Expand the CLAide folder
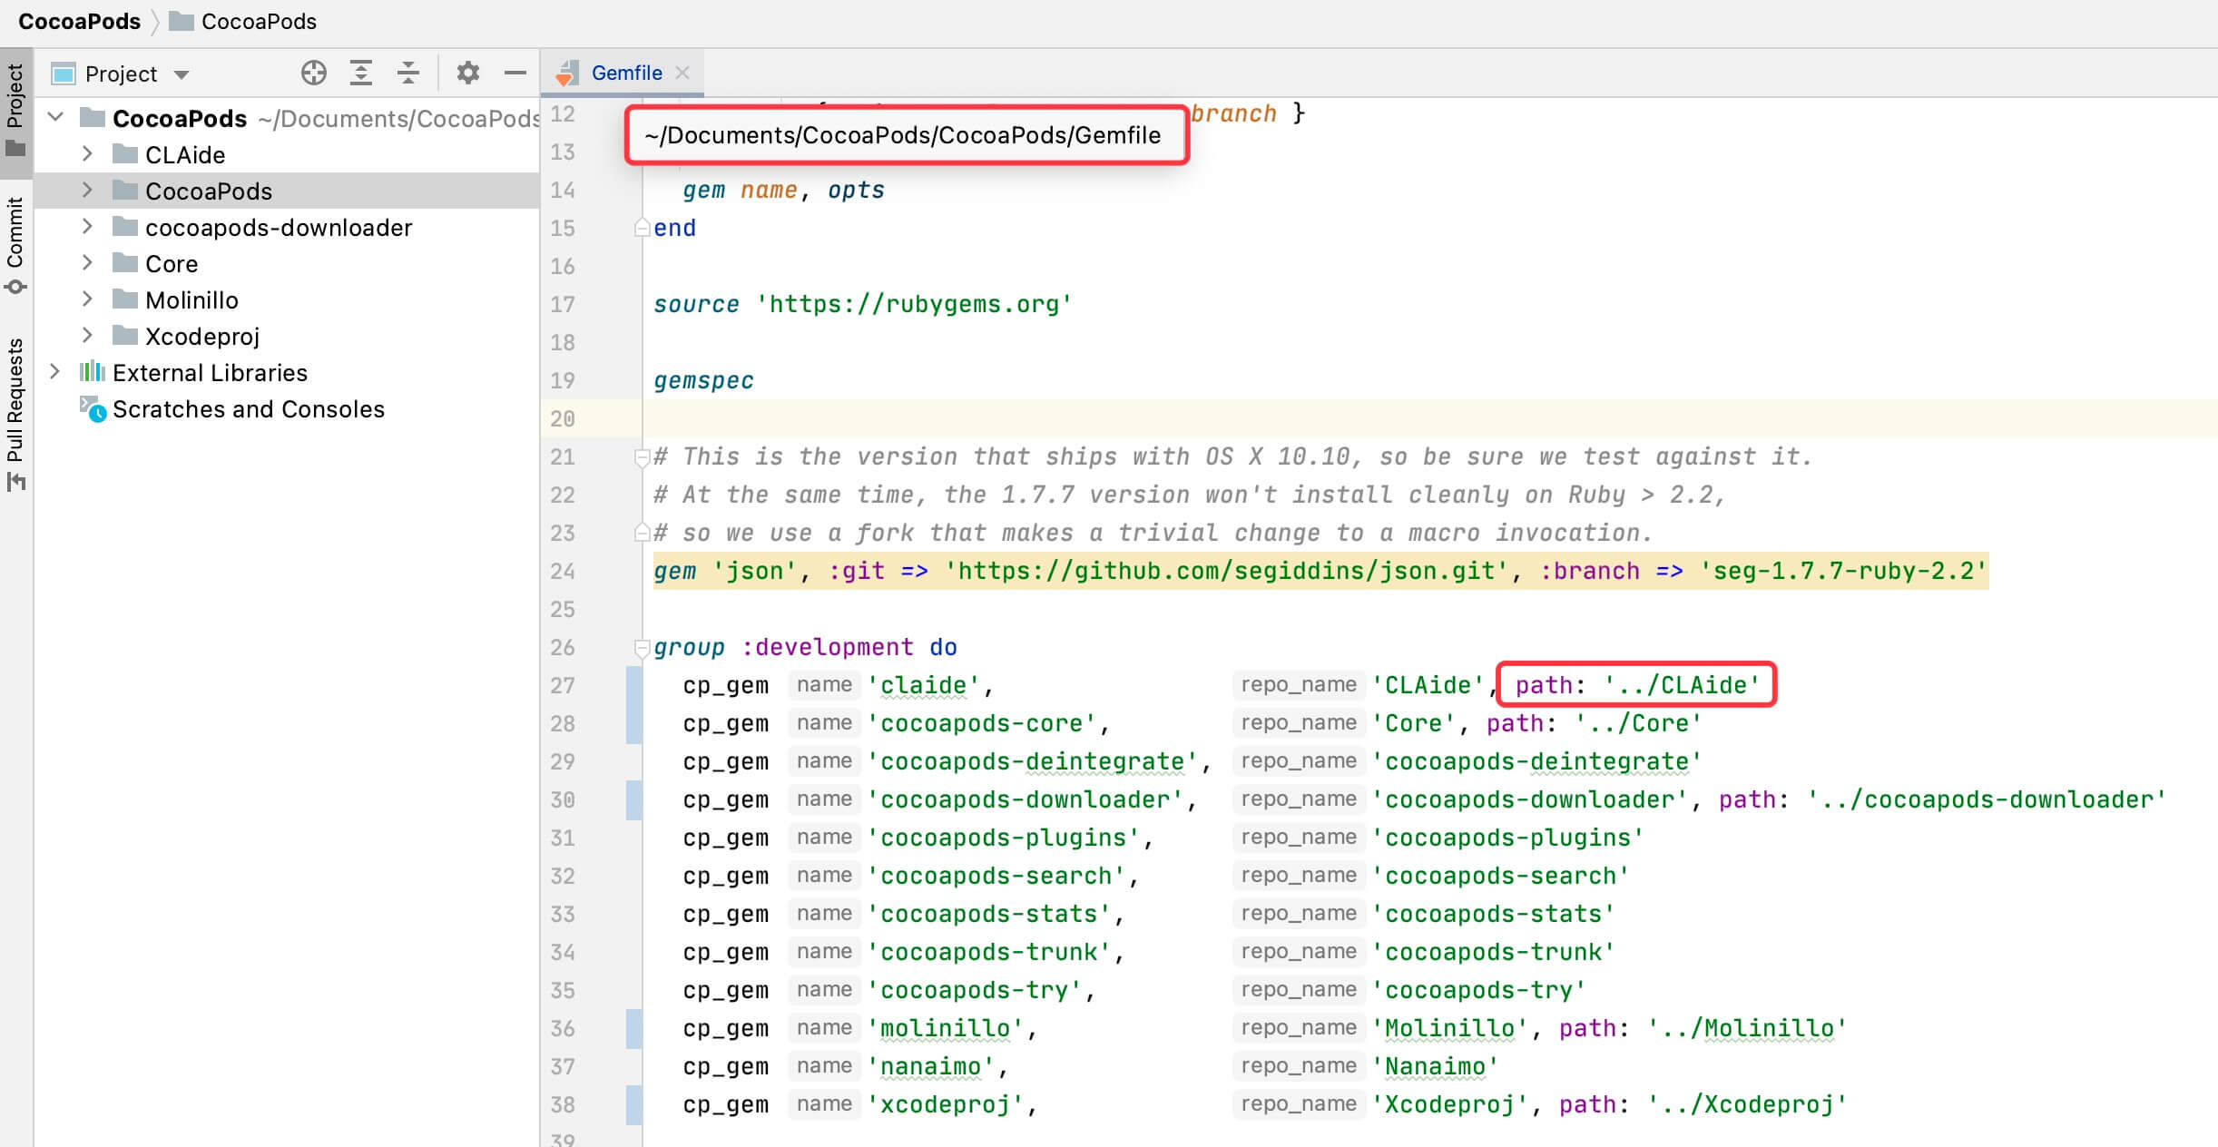This screenshot has width=2218, height=1147. [87, 154]
